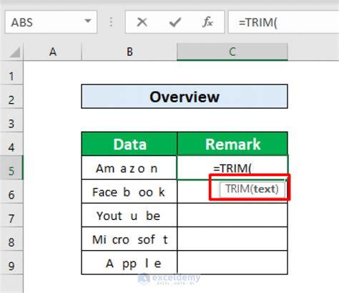Select the cell containing A pp l e
339x293 pixels.
(x=129, y=262)
